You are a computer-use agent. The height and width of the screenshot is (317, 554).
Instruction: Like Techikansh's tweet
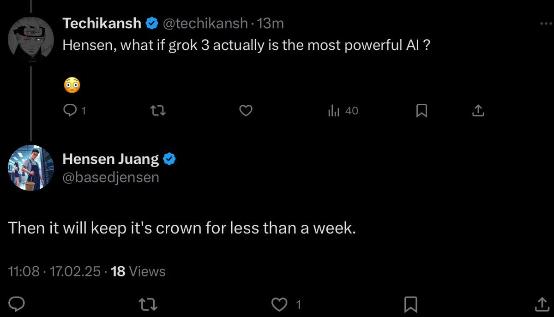(246, 111)
